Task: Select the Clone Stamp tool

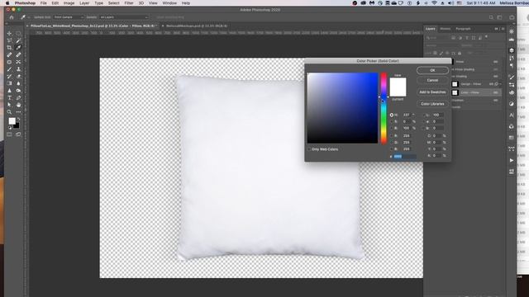Action: (x=18, y=69)
